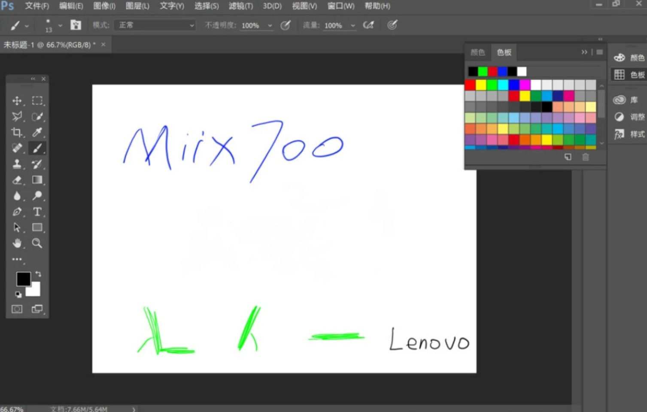Image resolution: width=647 pixels, height=412 pixels.
Task: Toggle the brush settings panel
Action: pos(76,25)
